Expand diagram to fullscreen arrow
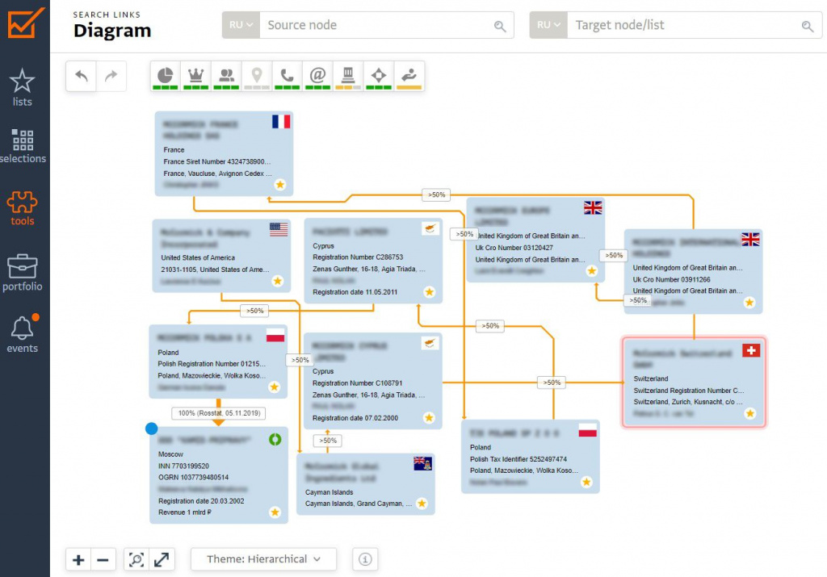This screenshot has height=577, width=827. coord(162,559)
